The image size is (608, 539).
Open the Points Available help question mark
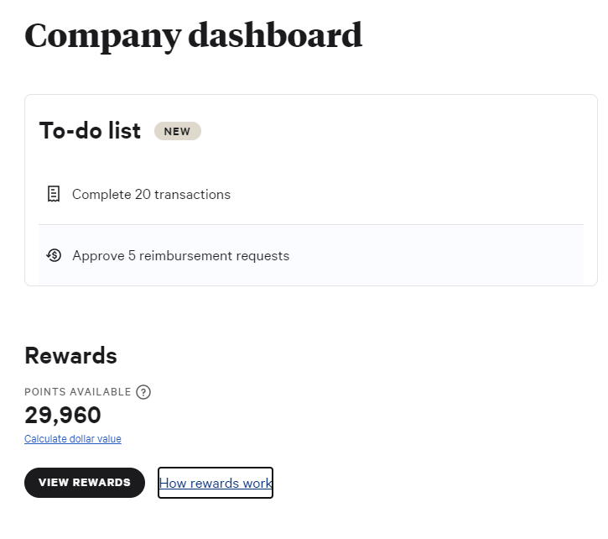click(143, 392)
